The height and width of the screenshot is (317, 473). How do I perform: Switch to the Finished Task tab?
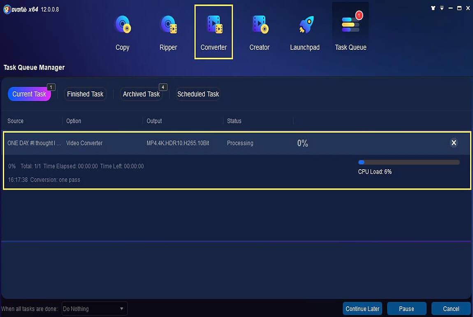pos(85,94)
